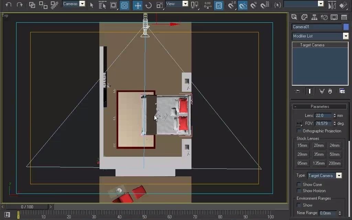Select the 200mm stock lens

(334, 163)
